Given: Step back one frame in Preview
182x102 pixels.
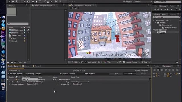Looking at the screenshot, I should click(x=158, y=9).
